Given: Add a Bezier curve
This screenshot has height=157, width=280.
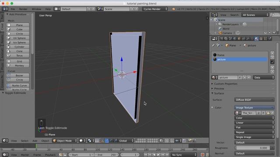Looking at the screenshot, I should point(18,75).
